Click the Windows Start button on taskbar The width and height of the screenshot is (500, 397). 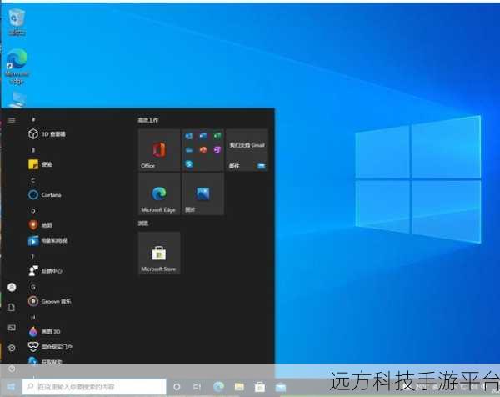tap(12, 387)
